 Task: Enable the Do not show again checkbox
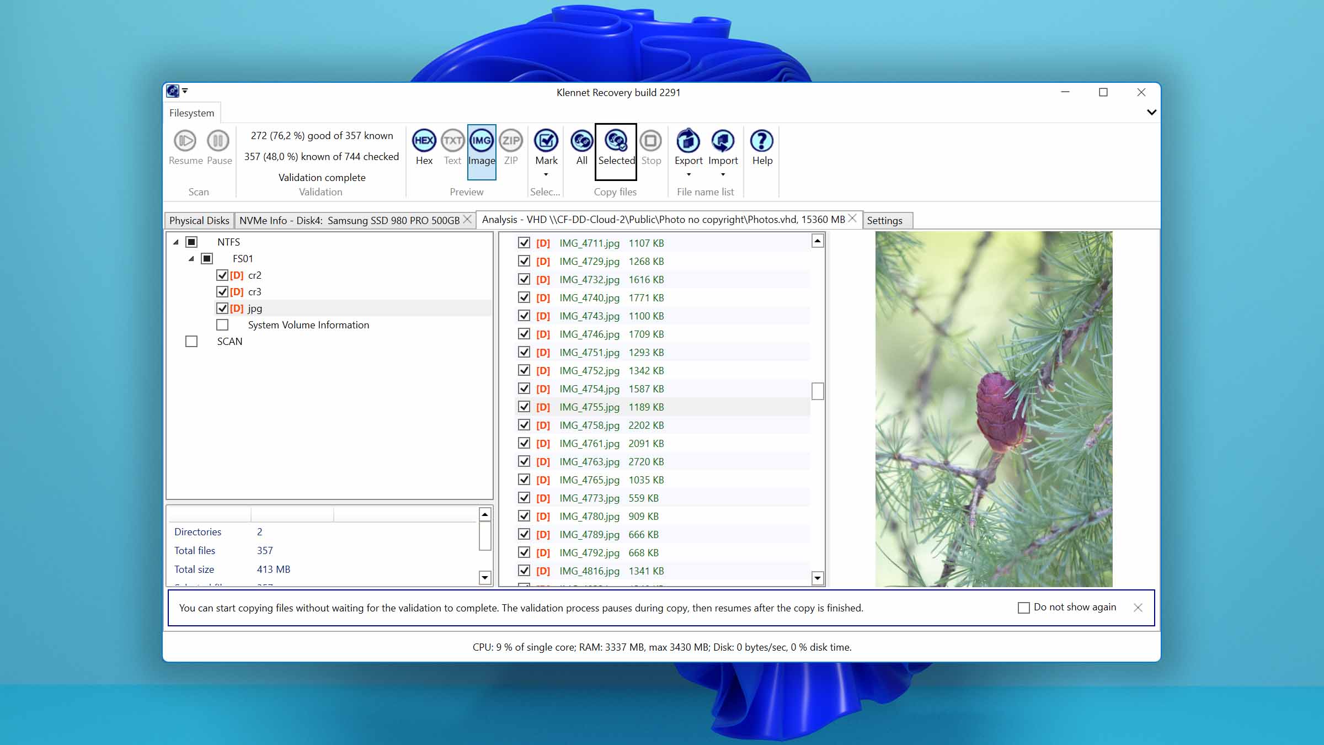(1023, 608)
